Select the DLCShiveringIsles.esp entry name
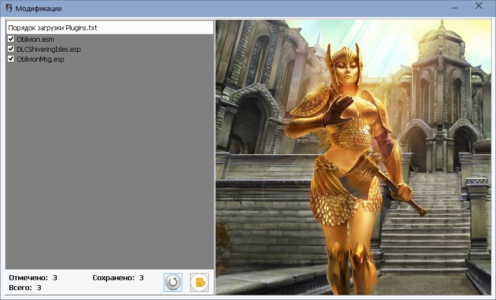The image size is (496, 300). tap(48, 50)
